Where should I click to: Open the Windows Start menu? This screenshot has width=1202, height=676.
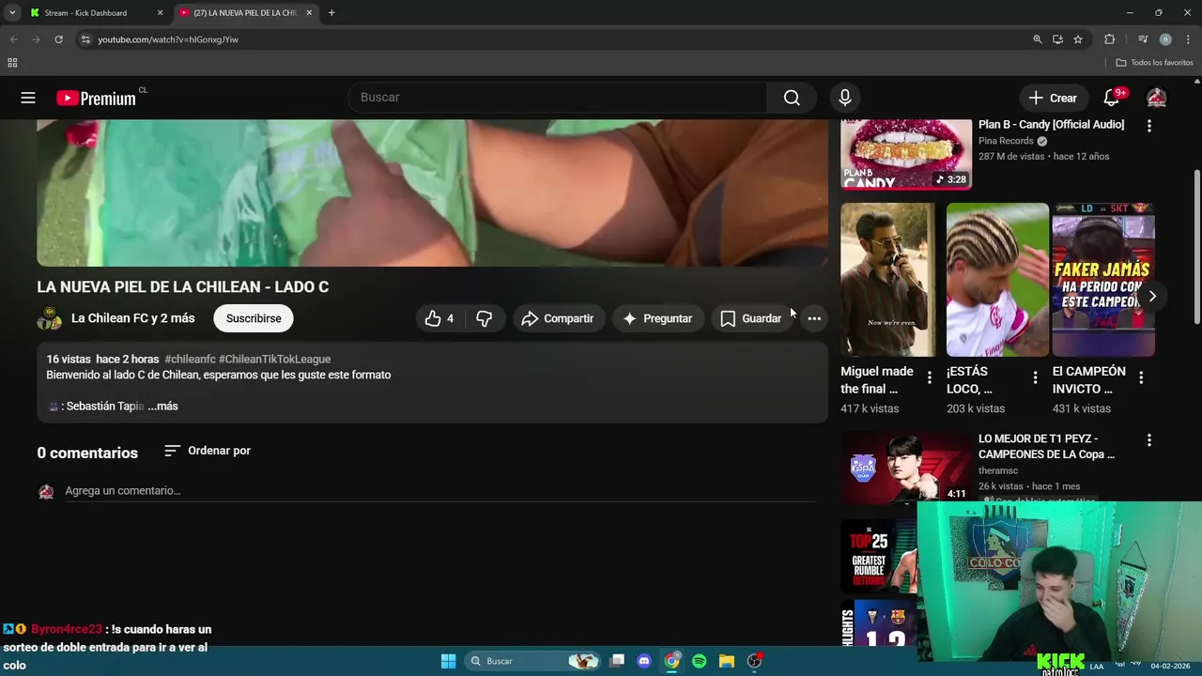448,661
